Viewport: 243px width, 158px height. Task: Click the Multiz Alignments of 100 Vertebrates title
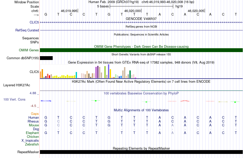click(141, 110)
